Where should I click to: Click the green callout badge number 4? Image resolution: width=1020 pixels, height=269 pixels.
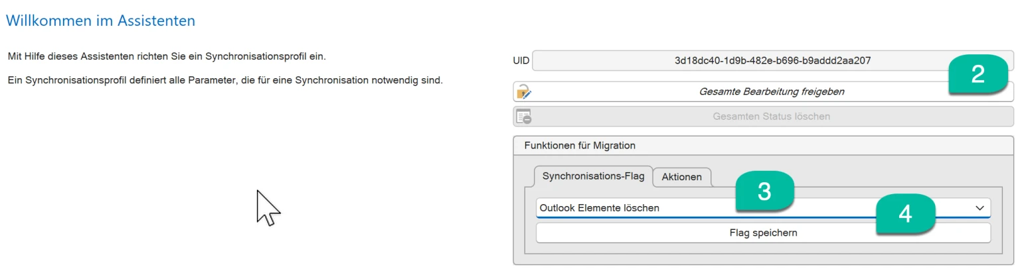[905, 215]
